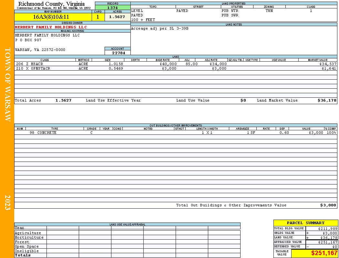The image size is (339, 258).
Task: Click outbuilding percent complete 100%
Action: 331,133
